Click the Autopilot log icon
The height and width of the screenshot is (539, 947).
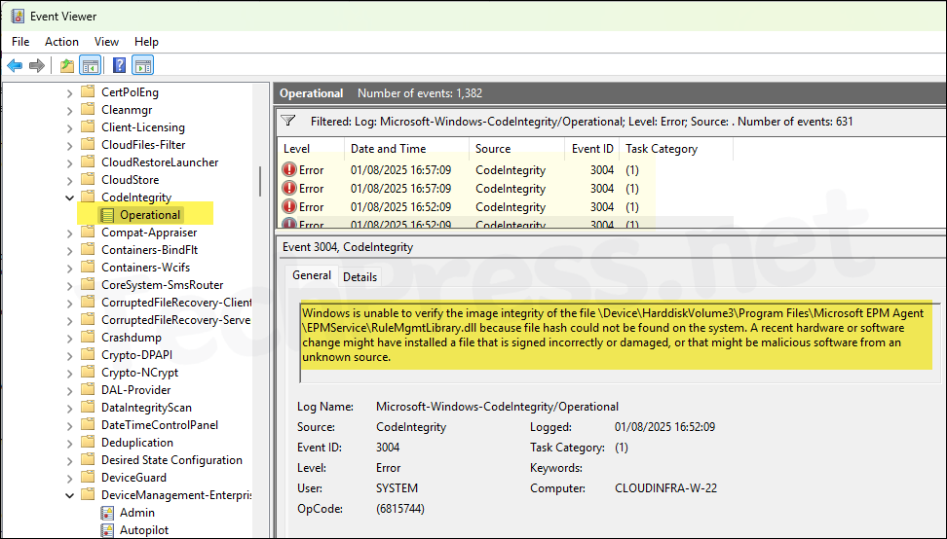click(107, 530)
